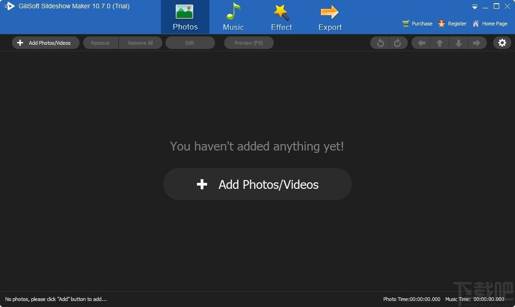
Task: Click the GiliSoft app logo icon
Action: point(9,6)
